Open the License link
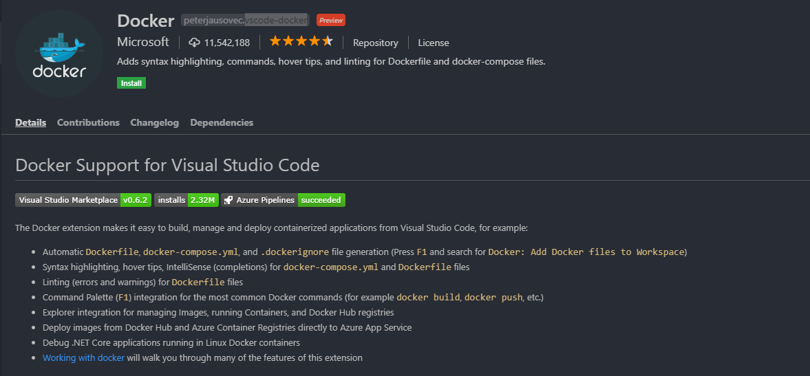This screenshot has height=376, width=810. coord(433,43)
